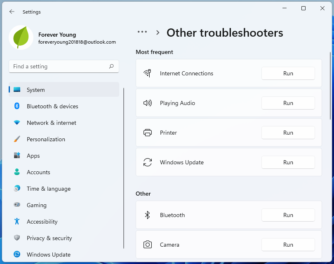334x264 pixels.
Task: Run the Windows Update troubleshooter
Action: (x=288, y=162)
